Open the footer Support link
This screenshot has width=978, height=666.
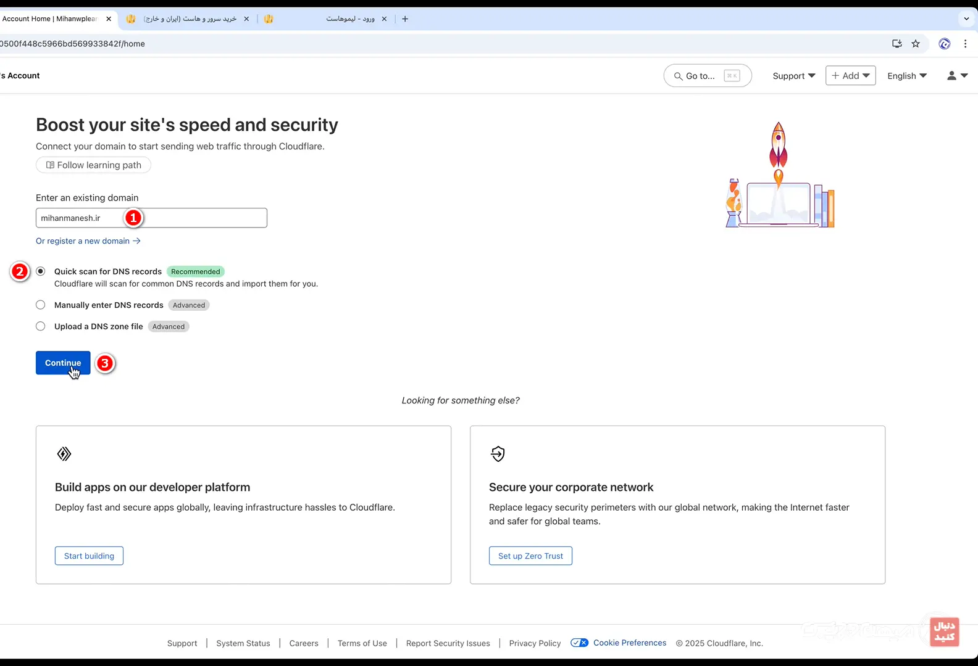[182, 643]
